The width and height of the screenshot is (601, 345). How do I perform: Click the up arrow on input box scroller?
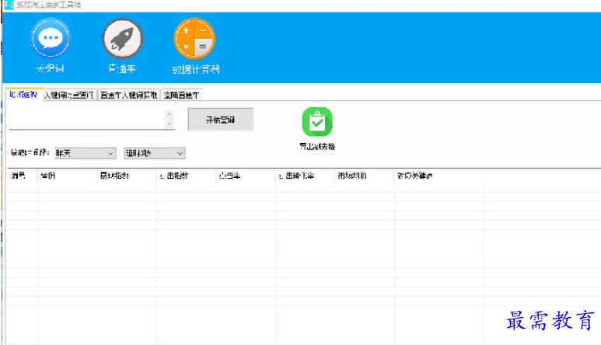(x=169, y=114)
